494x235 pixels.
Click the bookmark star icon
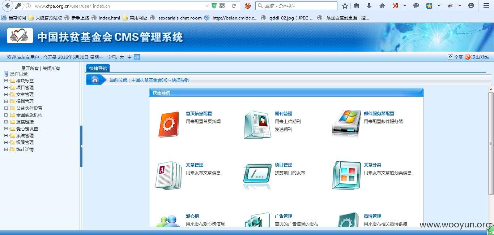pos(345,6)
